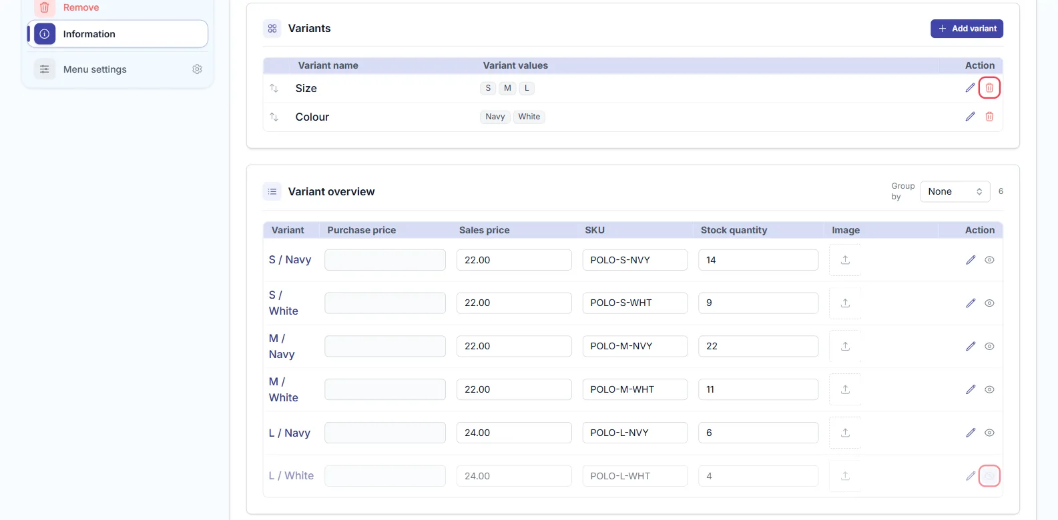This screenshot has width=1058, height=520.
Task: Click the L size tag in Size row
Action: pyautogui.click(x=527, y=88)
